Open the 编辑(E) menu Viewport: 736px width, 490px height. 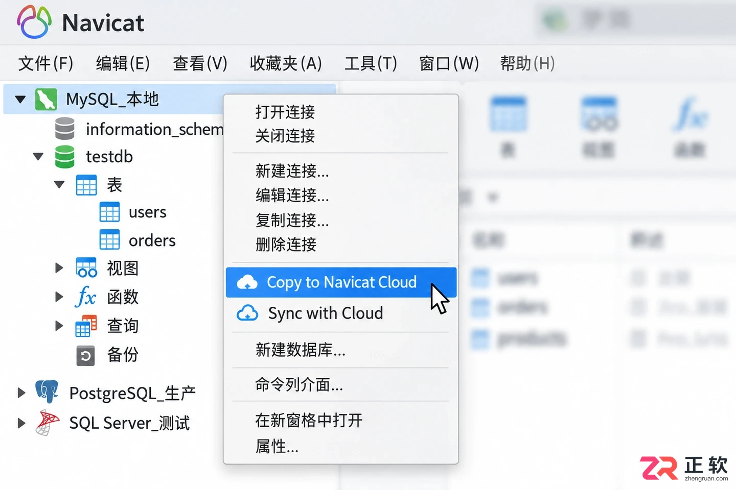pos(123,63)
